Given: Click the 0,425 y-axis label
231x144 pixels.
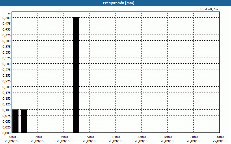Looking at the screenshot, I should coord(6,35).
